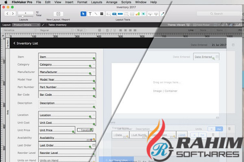
Task: Open the Helvetica font dropdown
Action: click(x=20, y=30)
